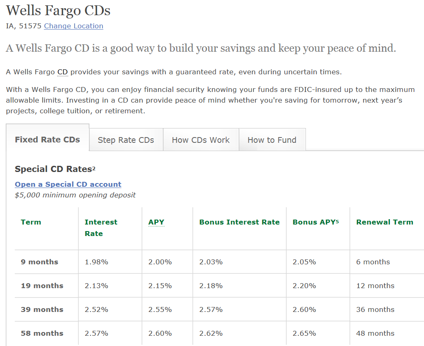This screenshot has height=346, width=424.
Task: Open a Special CD account link
Action: (68, 184)
